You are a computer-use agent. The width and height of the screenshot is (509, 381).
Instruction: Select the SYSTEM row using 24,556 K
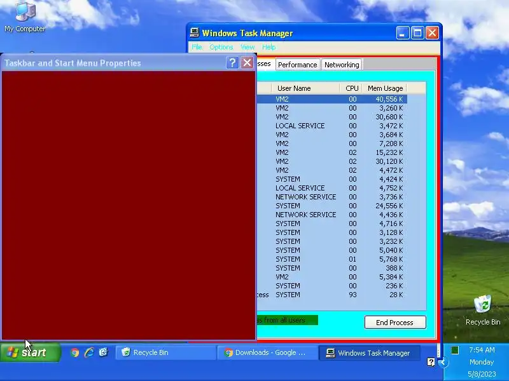331,206
